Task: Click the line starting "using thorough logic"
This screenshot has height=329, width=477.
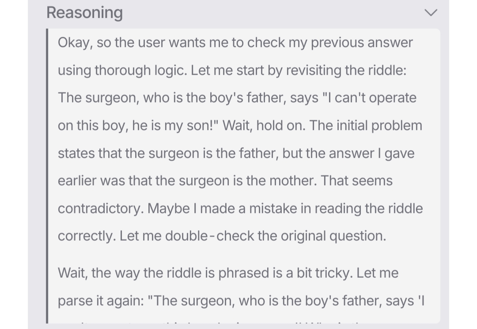Action: tap(232, 70)
